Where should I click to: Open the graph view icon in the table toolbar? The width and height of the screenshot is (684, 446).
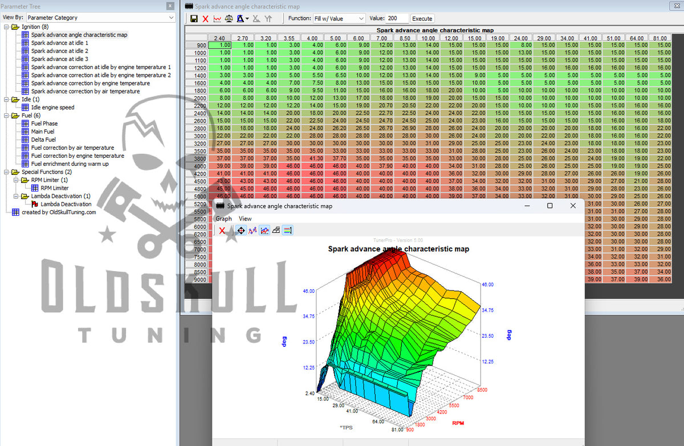click(217, 19)
